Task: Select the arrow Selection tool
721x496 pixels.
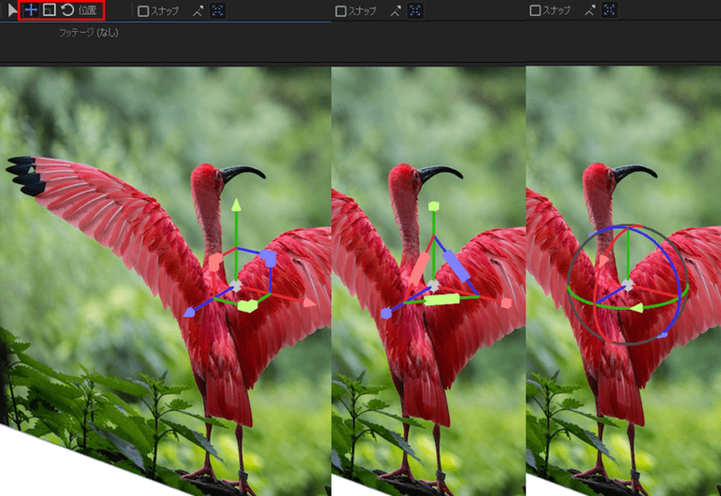Action: tap(12, 10)
